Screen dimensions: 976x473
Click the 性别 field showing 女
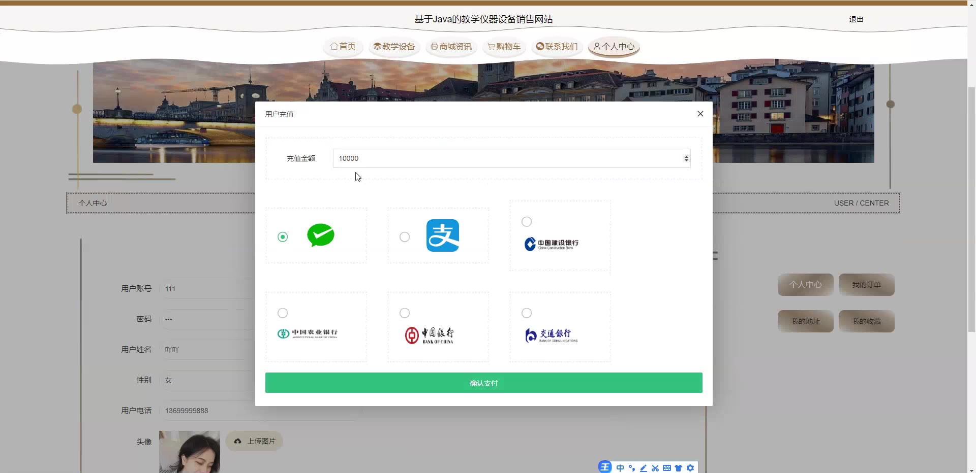click(x=207, y=380)
